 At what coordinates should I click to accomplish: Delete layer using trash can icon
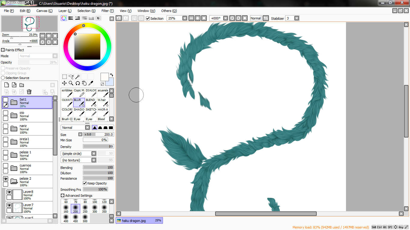click(29, 92)
